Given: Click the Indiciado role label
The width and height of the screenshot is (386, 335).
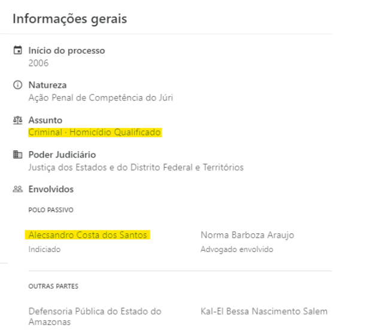Looking at the screenshot, I should click(x=44, y=249).
